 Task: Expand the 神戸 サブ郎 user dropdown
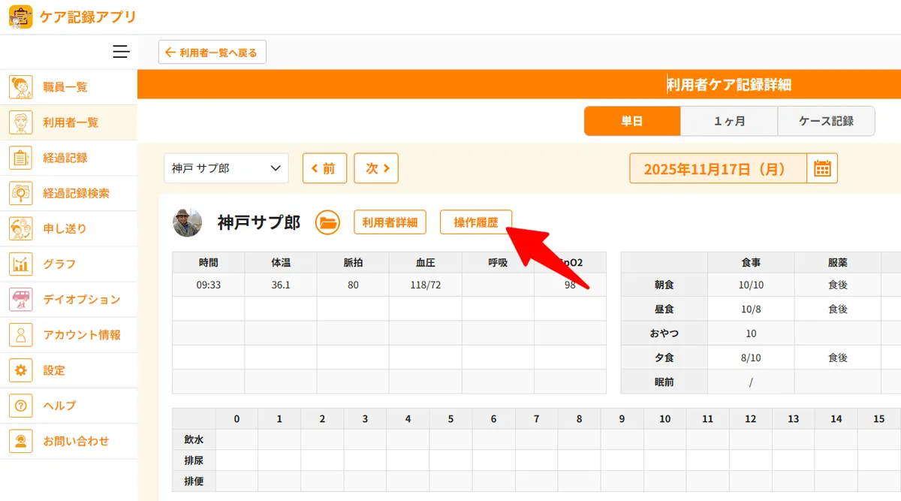(x=226, y=168)
